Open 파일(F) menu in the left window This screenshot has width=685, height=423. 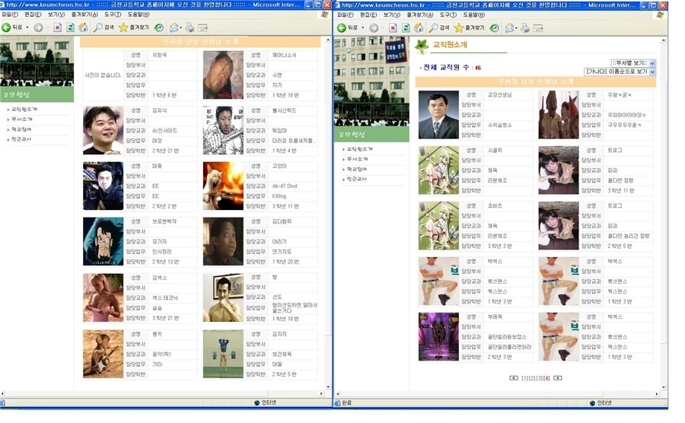pos(11,14)
